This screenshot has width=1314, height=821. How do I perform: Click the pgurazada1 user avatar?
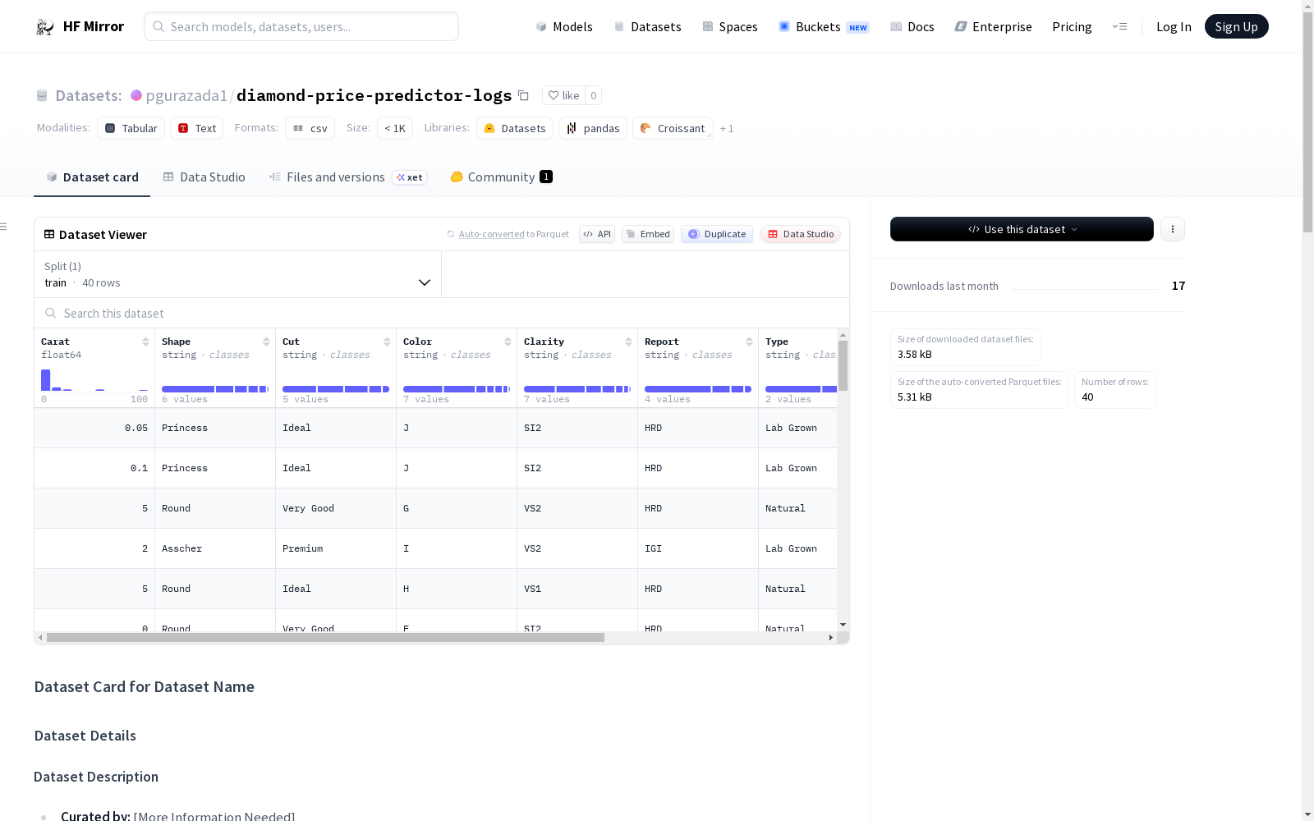[x=136, y=95]
